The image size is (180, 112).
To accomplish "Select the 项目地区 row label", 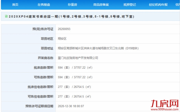I will (47, 39).
